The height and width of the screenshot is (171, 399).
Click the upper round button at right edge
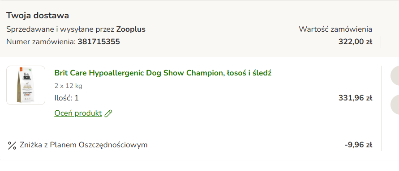(x=395, y=75)
